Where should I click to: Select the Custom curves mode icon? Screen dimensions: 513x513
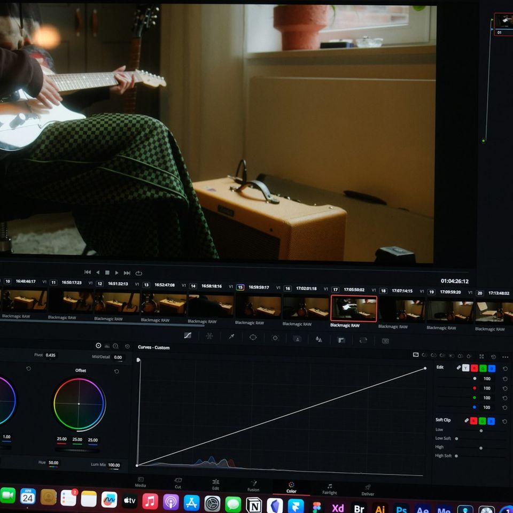point(416,354)
